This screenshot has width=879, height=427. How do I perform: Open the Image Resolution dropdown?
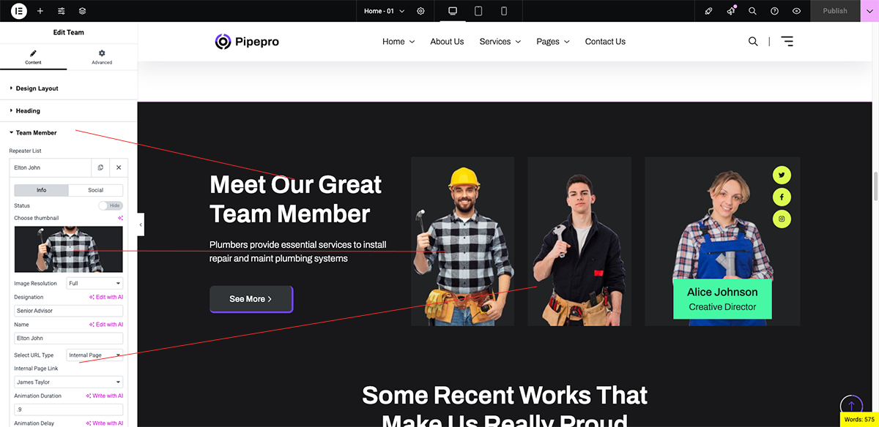coord(94,283)
